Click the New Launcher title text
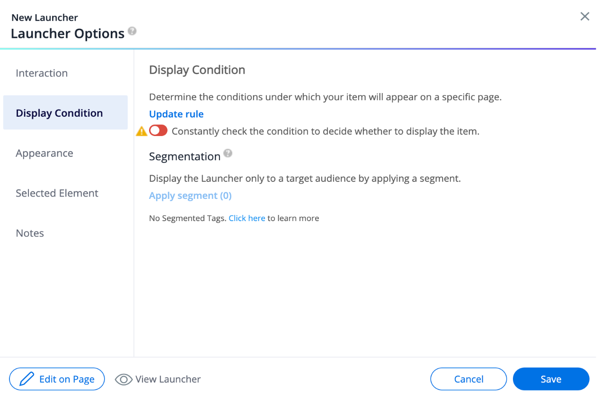Image resolution: width=600 pixels, height=402 pixels. coord(44,17)
